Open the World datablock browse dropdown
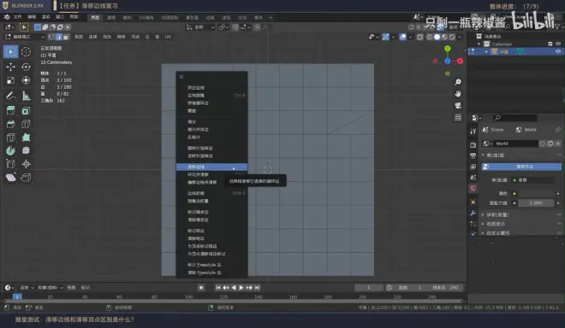The width and height of the screenshot is (565, 328). 487,143
